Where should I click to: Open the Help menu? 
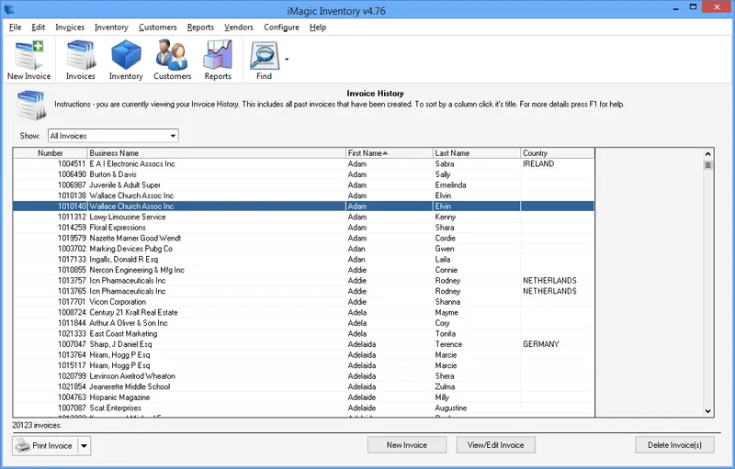[x=318, y=28]
